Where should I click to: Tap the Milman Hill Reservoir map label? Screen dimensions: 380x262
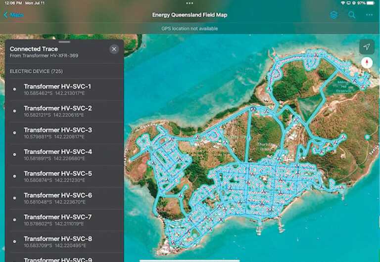click(343, 87)
